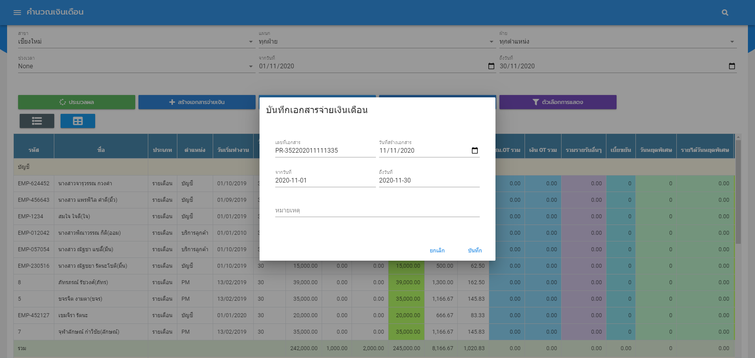Click the คำนวณเงินเดือน page title
This screenshot has width=755, height=358.
click(55, 12)
